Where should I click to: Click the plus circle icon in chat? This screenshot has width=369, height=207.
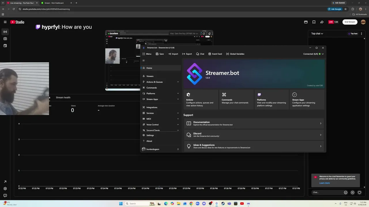pyautogui.click(x=353, y=193)
